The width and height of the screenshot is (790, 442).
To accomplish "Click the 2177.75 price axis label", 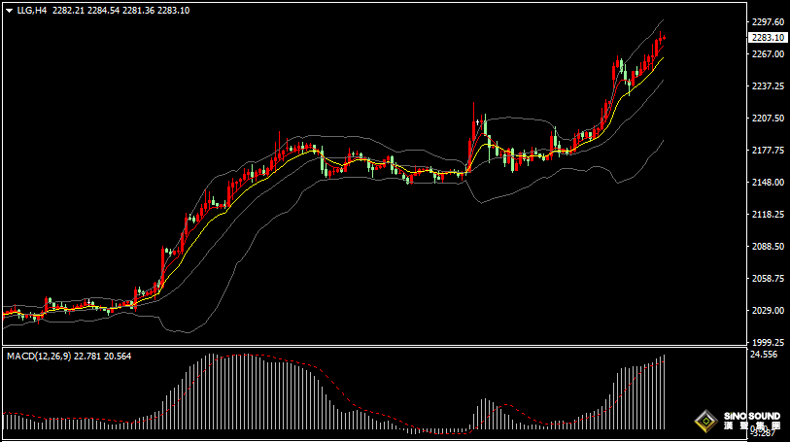I will coord(768,151).
